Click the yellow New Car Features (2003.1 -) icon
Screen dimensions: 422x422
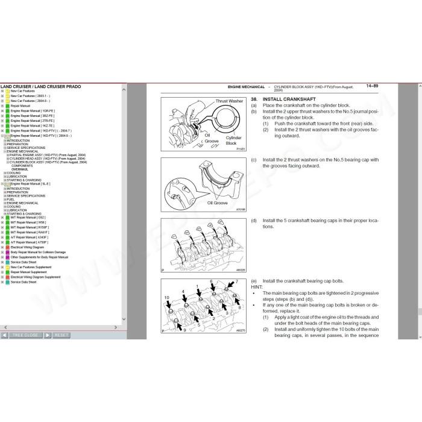coord(7,96)
